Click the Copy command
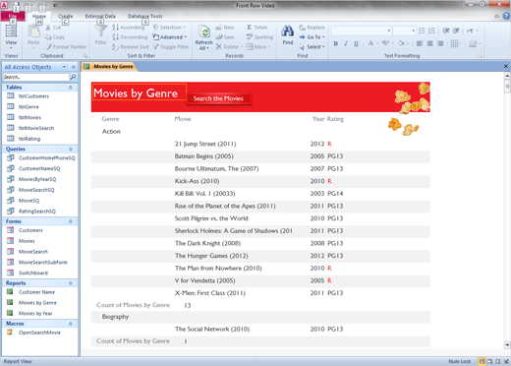This screenshot has height=366, width=511. pos(55,37)
